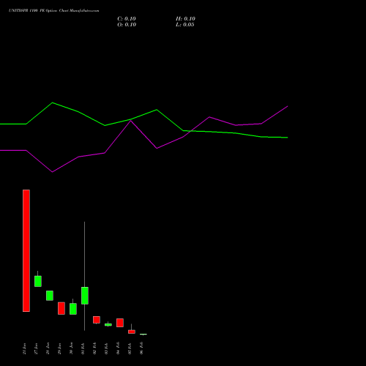Click the '05 Feb' date axis label
Screen dimensions: 366x366
point(130,348)
